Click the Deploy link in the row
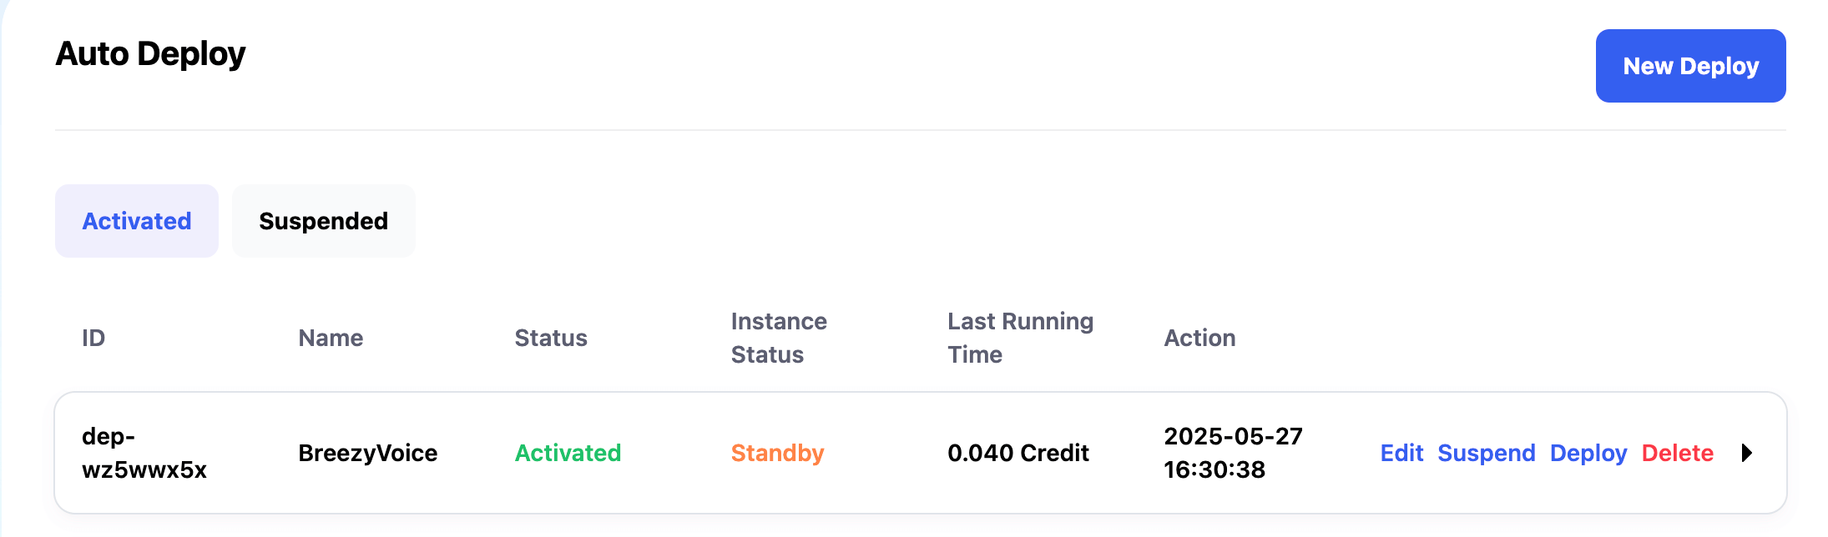Viewport: 1828px width, 537px height. pyautogui.click(x=1588, y=453)
